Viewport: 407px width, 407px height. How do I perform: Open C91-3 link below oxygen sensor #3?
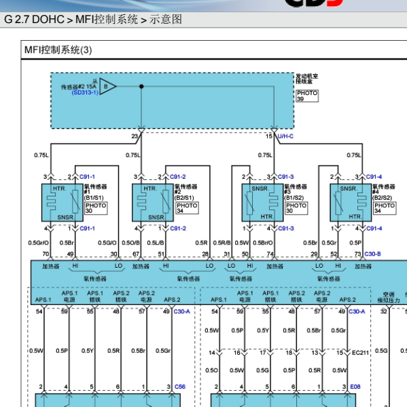286,228
